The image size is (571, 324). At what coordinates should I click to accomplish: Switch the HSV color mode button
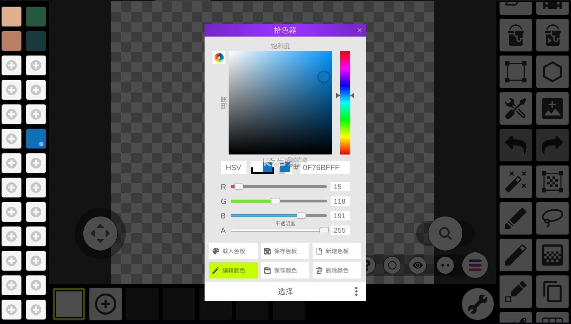233,167
